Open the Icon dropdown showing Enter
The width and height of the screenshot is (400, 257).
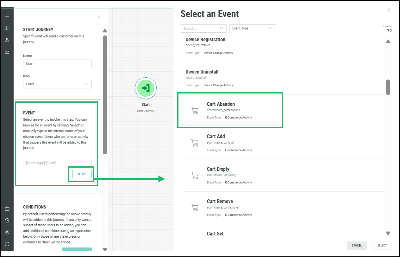pyautogui.click(x=57, y=84)
